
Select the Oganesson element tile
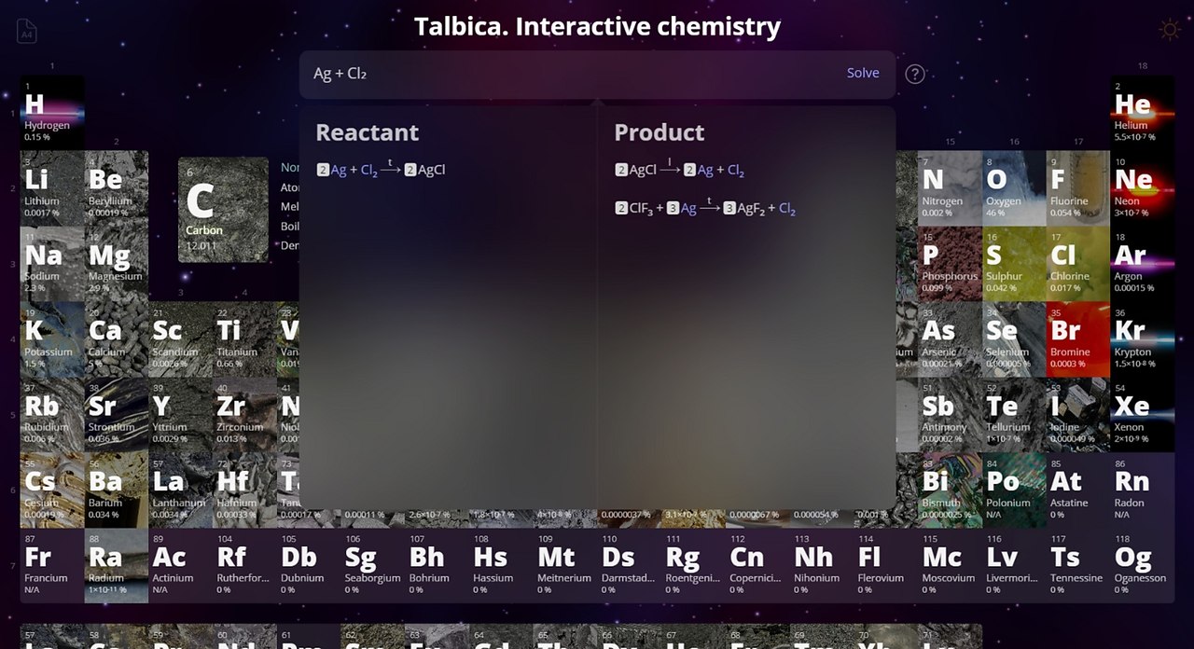pos(1142,566)
